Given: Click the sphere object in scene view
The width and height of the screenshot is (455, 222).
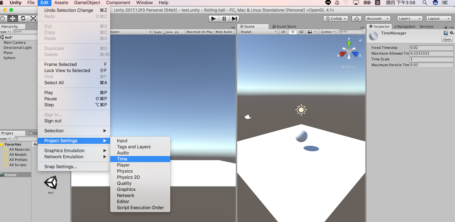Looking at the screenshot, I should [301, 136].
